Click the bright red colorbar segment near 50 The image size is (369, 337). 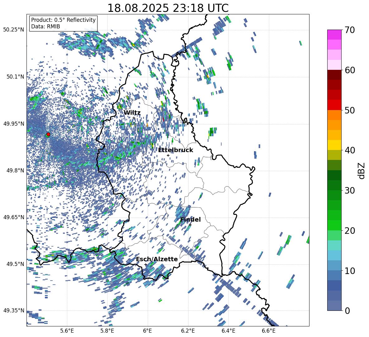point(334,105)
